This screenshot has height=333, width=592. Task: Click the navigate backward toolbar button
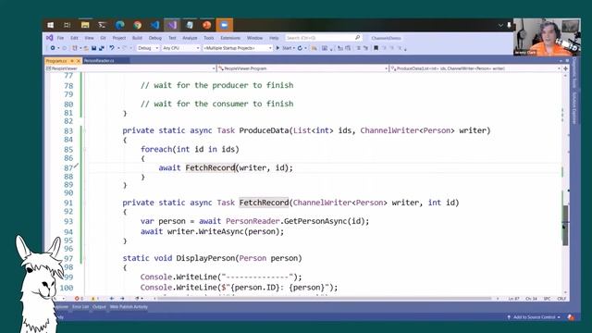53,48
